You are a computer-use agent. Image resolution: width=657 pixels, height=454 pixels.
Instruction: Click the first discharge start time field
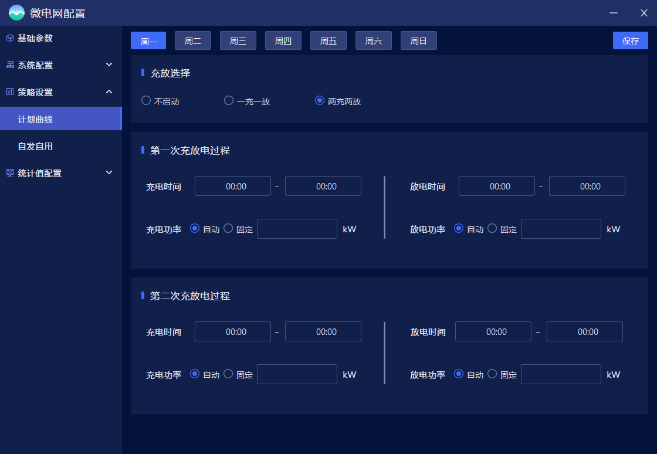497,186
